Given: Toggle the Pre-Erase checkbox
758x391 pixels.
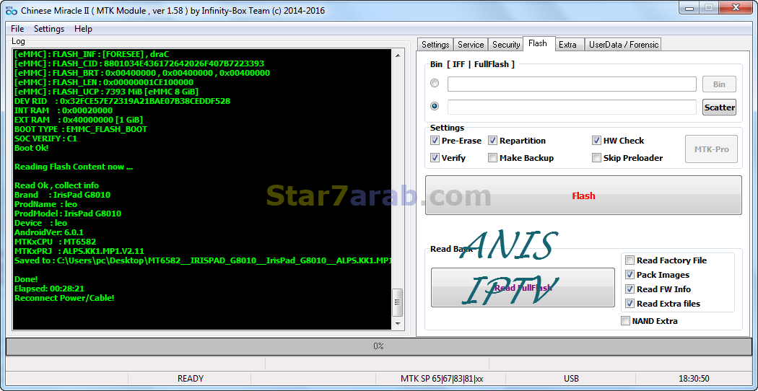Looking at the screenshot, I should click(x=435, y=141).
